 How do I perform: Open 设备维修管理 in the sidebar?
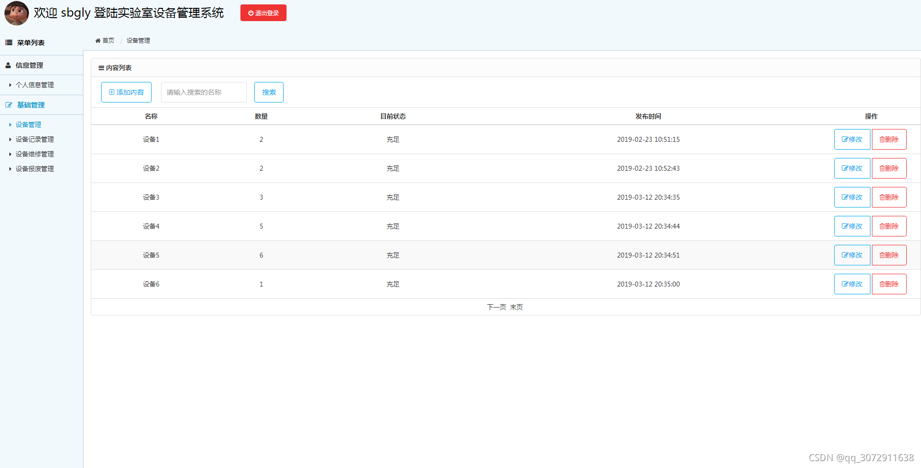tap(35, 154)
